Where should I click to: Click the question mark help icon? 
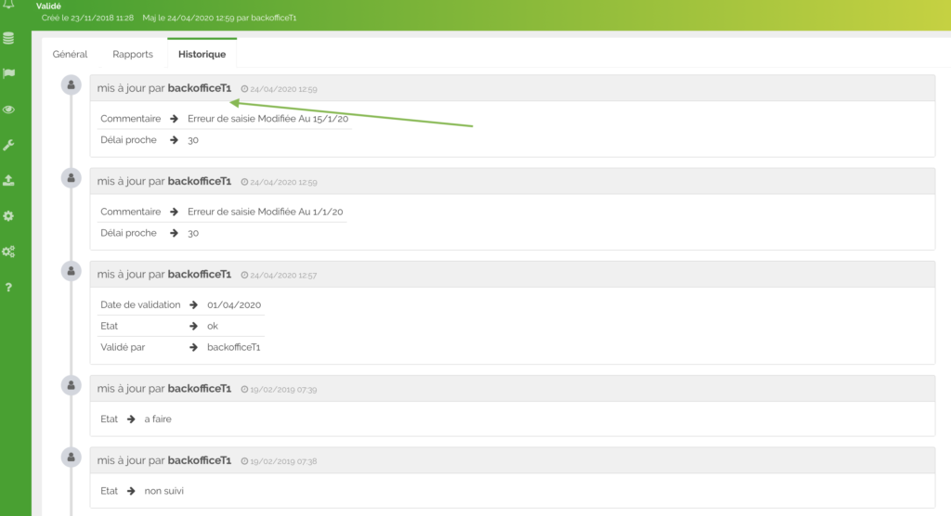point(9,287)
